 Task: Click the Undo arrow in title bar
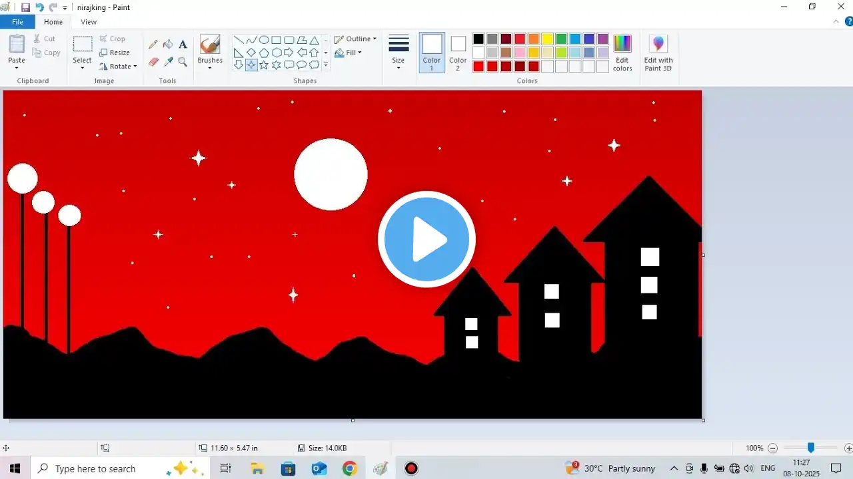point(39,7)
